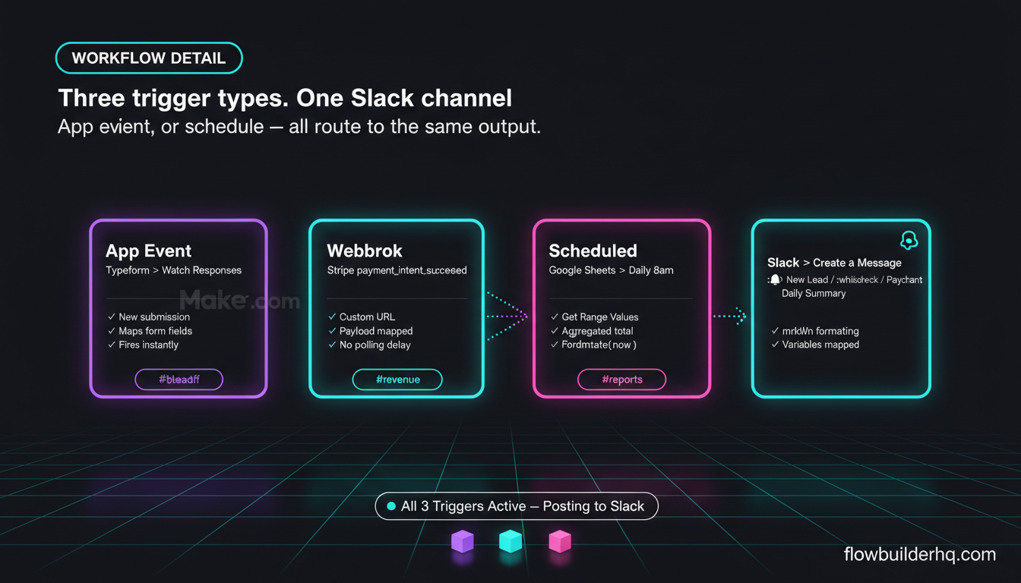Select the New submission line
The width and height of the screenshot is (1021, 583).
point(149,317)
